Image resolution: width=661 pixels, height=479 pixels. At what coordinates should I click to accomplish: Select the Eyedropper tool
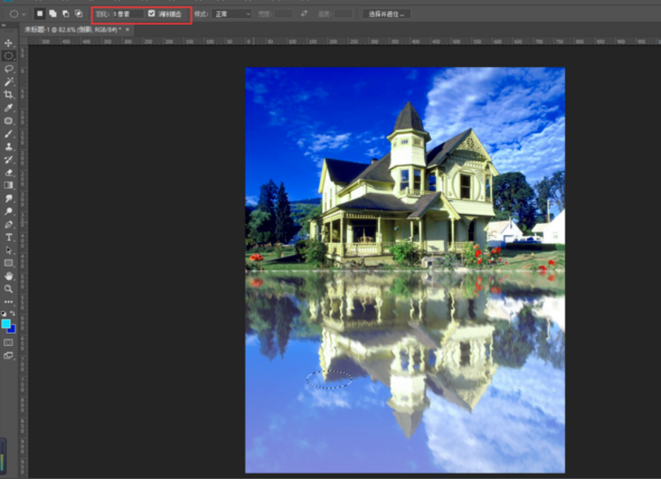(x=9, y=107)
